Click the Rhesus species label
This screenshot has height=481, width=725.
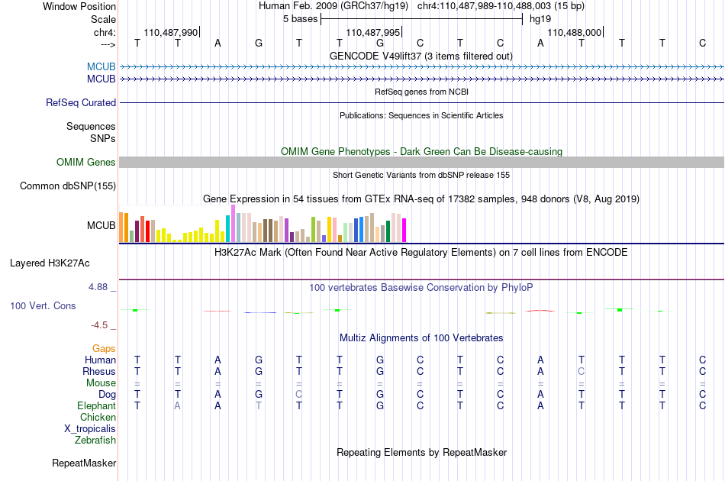point(99,371)
